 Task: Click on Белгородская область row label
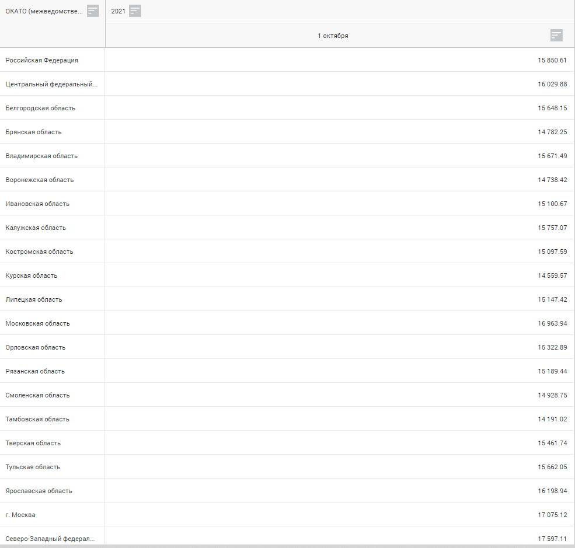tap(40, 108)
